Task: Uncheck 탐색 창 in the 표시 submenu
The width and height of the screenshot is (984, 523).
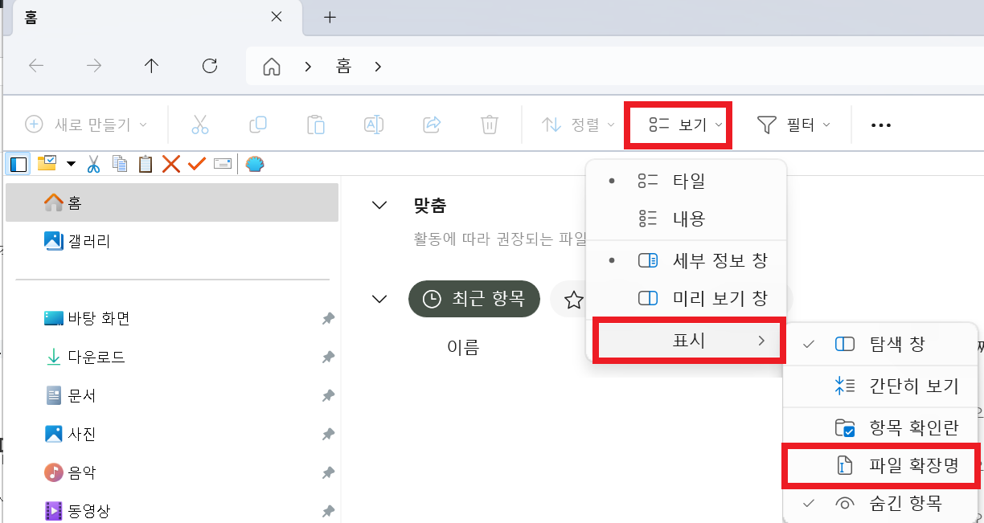Action: point(880,345)
